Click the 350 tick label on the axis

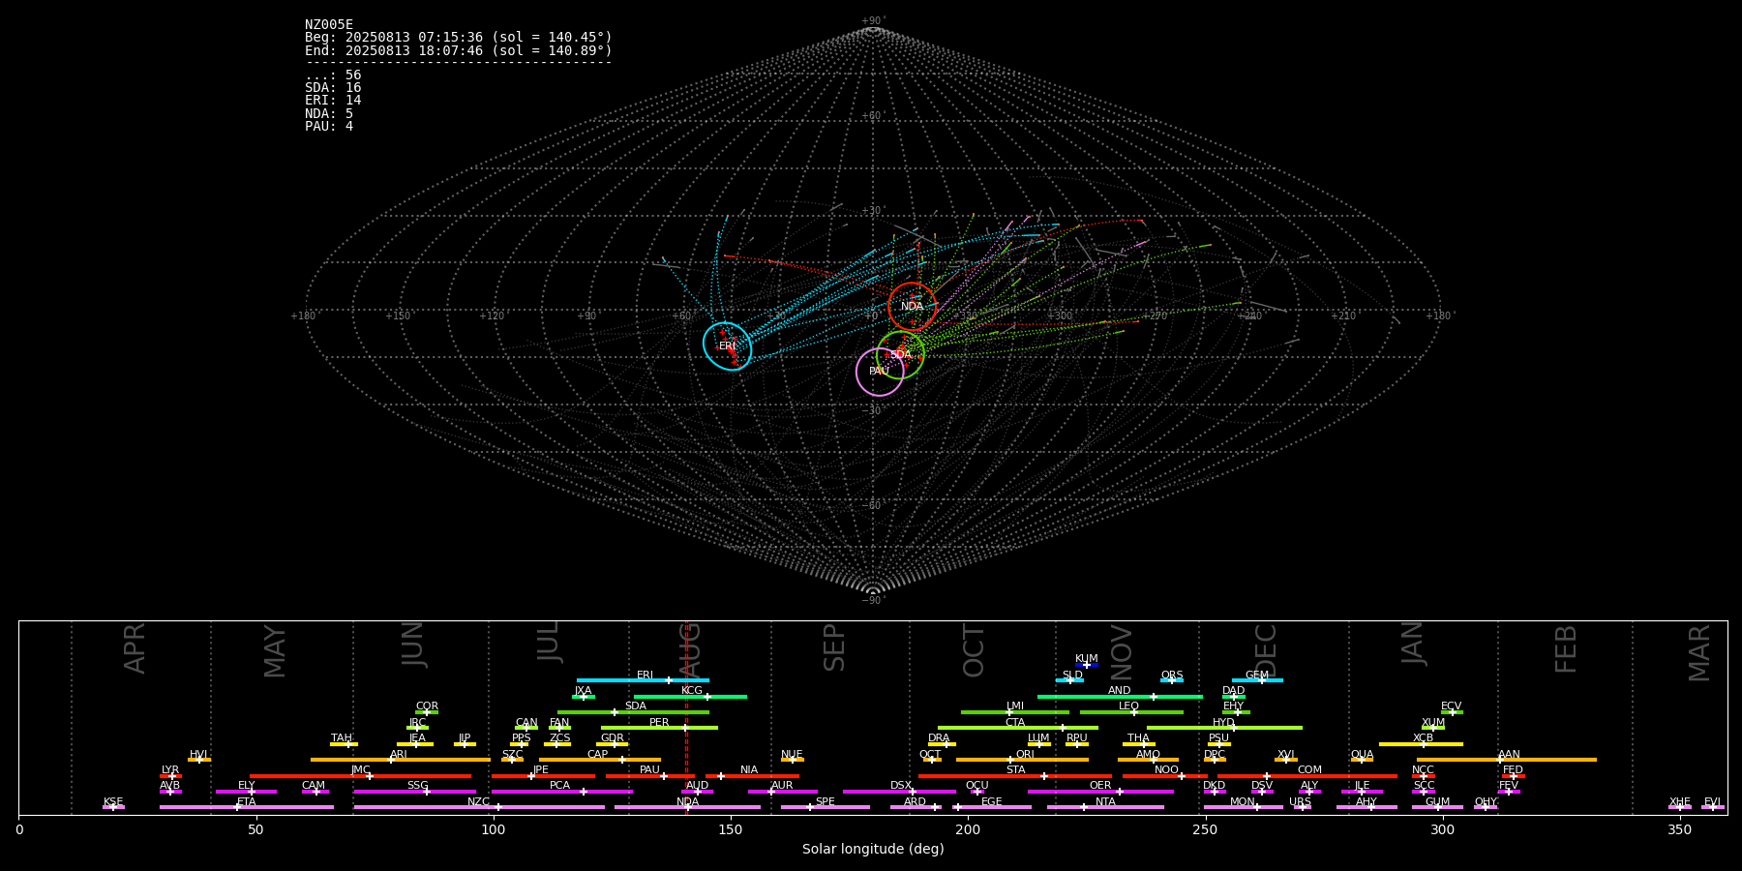click(1679, 830)
